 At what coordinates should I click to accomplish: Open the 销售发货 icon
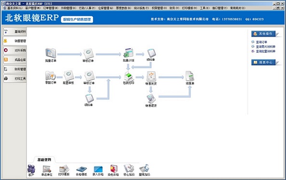(151, 77)
